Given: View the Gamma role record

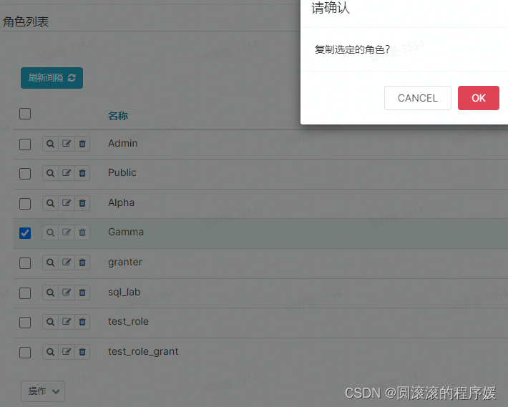Looking at the screenshot, I should (50, 232).
